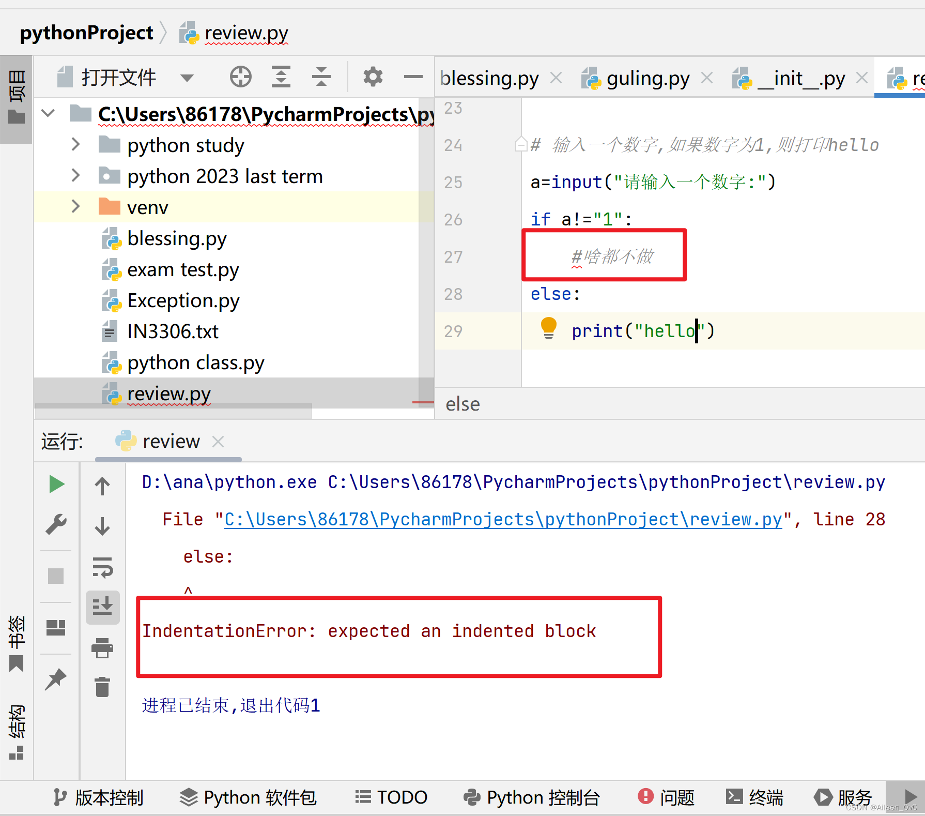Viewport: 925px width, 816px height.
Task: Click Expand All icon in project toolbar
Action: click(281, 77)
